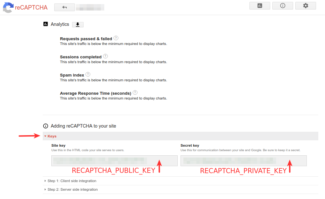The width and height of the screenshot is (325, 199).
Task: Click the help icon beside Sessions completed
Action: coord(105,56)
